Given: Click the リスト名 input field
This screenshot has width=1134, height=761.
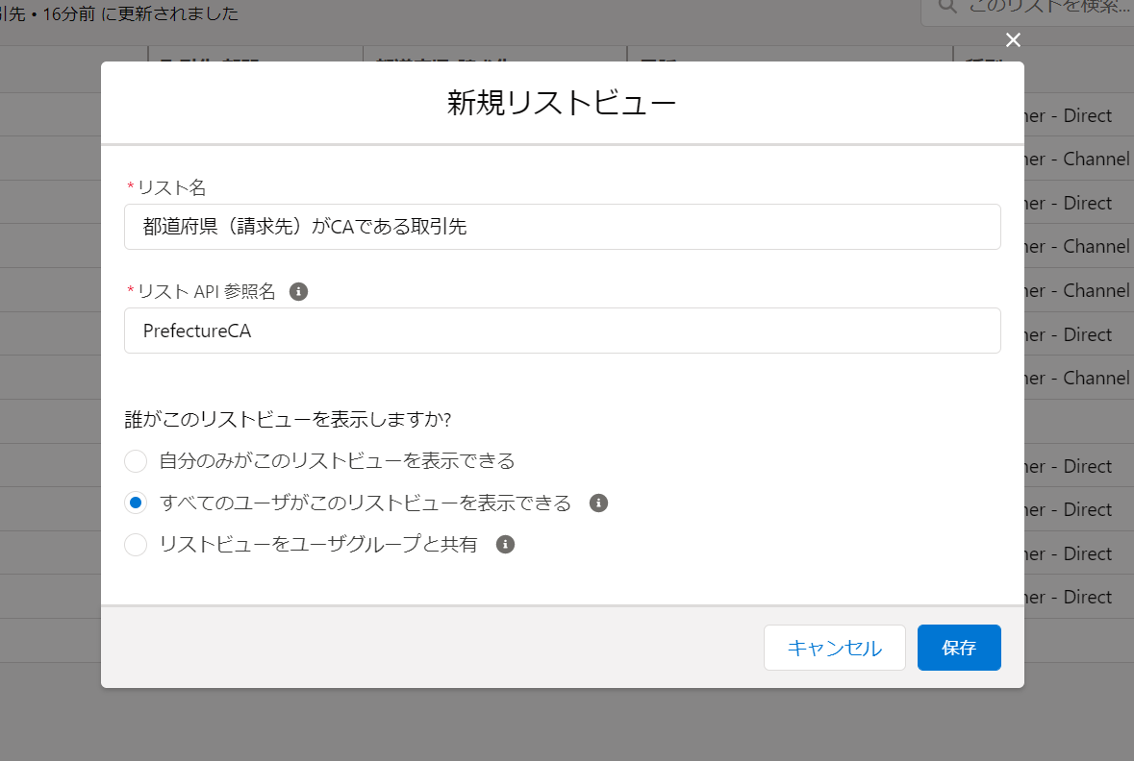Looking at the screenshot, I should pos(562,227).
